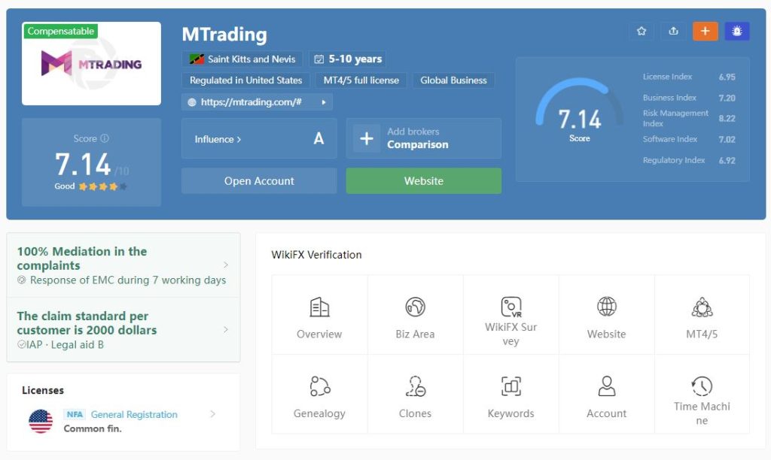Expand the claim standard 2000 dollars row

[x=123, y=329]
